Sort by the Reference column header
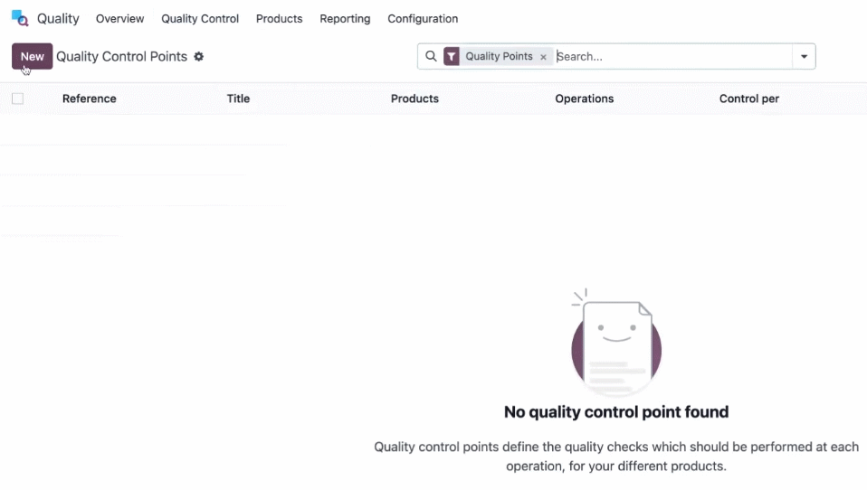This screenshot has height=490, width=867. (x=89, y=99)
